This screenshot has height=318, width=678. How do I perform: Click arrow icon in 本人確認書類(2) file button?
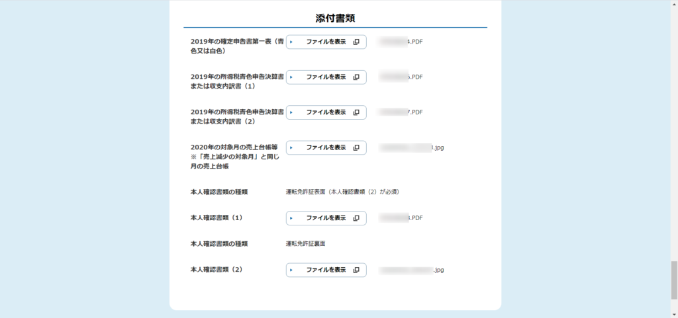(x=291, y=270)
